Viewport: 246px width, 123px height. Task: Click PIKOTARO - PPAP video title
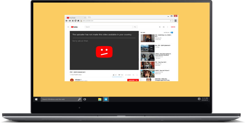[162, 80]
